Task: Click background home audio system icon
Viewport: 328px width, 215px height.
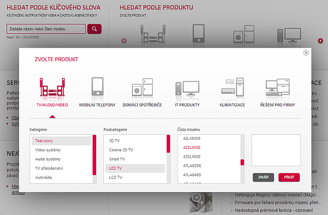Action: pyautogui.click(x=153, y=34)
